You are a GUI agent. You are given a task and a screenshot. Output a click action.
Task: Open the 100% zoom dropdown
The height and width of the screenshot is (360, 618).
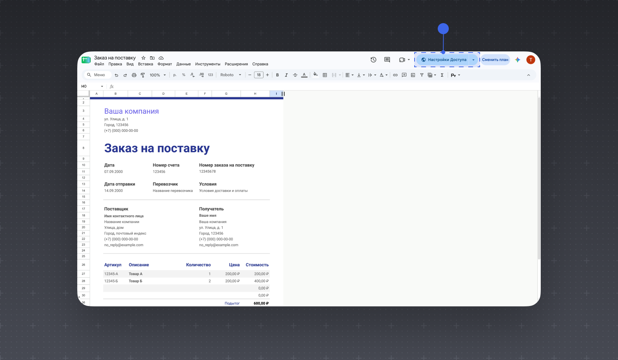[x=158, y=75]
